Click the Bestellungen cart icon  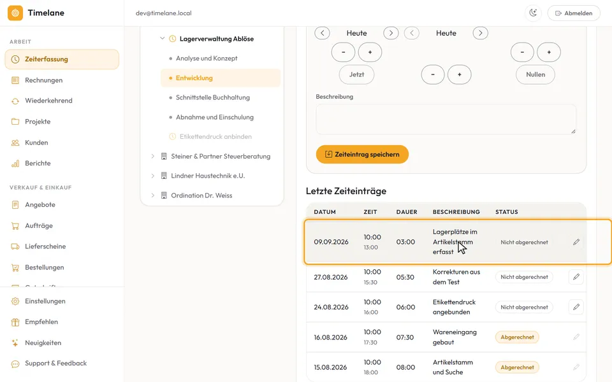(15, 267)
